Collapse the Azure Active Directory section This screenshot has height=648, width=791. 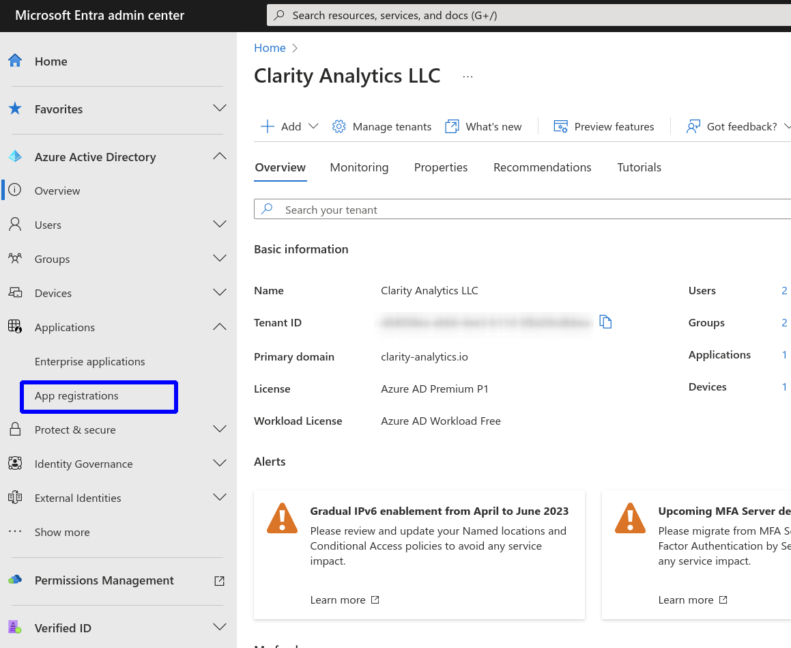point(219,156)
